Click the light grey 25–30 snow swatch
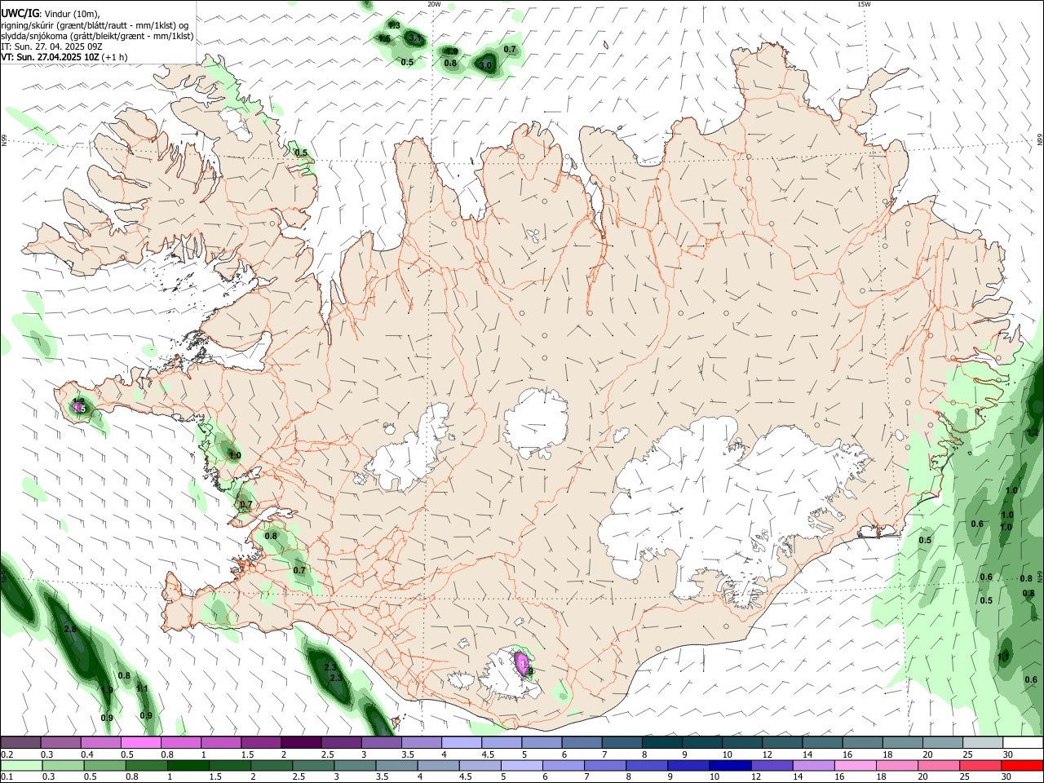The width and height of the screenshot is (1044, 783). (983, 742)
